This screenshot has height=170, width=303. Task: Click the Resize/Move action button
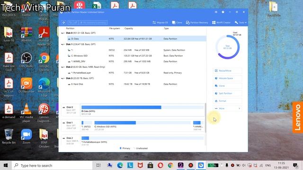click(227, 71)
